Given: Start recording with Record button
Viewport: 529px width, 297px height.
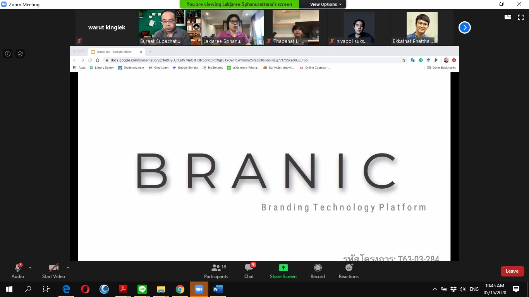Looking at the screenshot, I should tap(318, 271).
